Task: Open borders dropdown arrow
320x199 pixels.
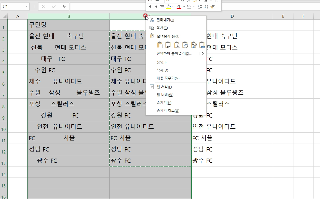Action: (194, 7)
